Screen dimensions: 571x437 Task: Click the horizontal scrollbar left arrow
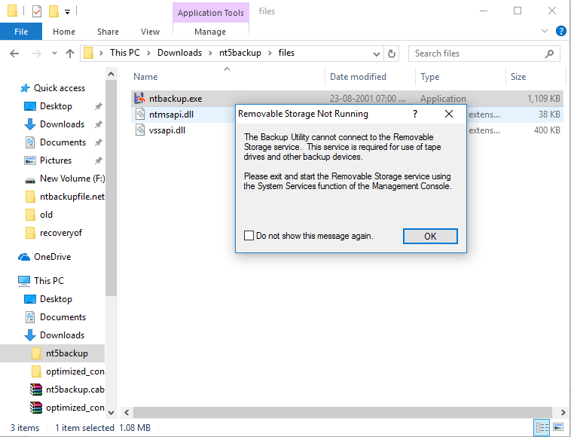click(x=127, y=413)
